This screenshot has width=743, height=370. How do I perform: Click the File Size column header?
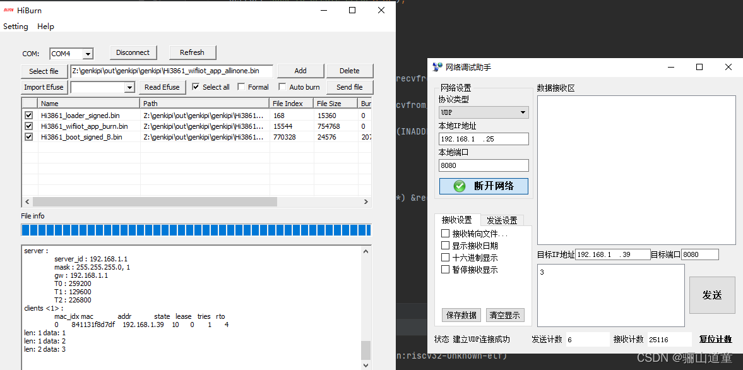pos(335,104)
